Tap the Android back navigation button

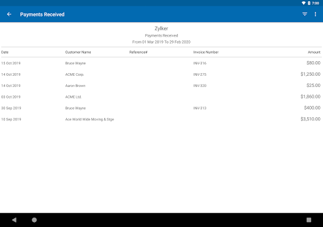(x=14, y=220)
